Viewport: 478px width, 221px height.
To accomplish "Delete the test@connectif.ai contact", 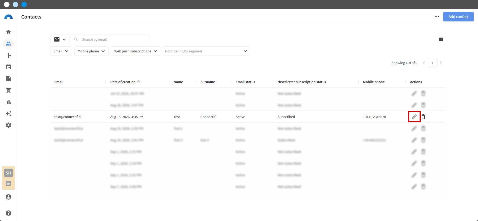I will 423,117.
